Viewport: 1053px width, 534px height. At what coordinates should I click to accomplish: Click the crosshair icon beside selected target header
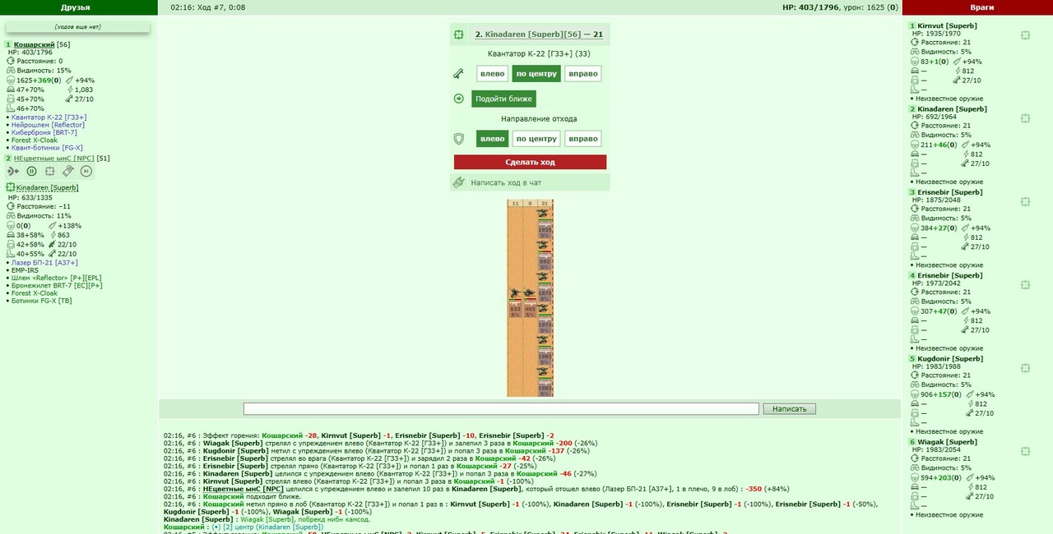(x=458, y=35)
